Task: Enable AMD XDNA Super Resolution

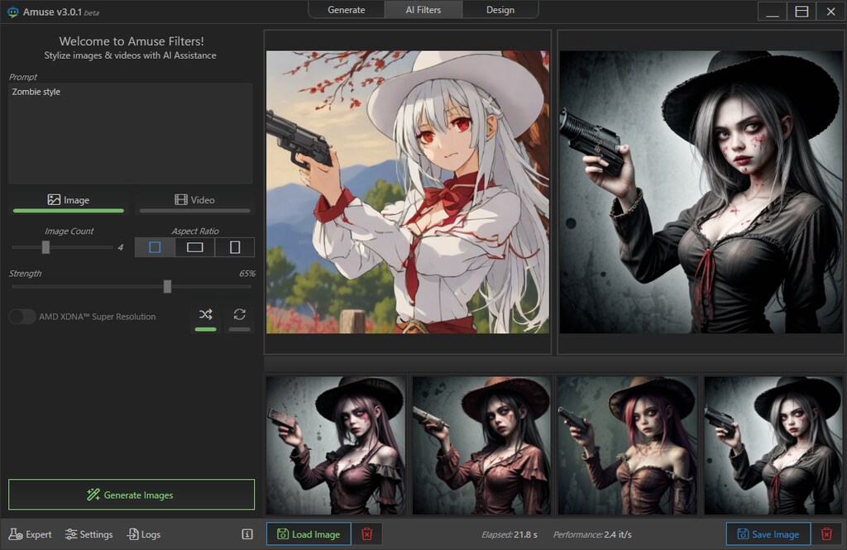Action: (x=22, y=316)
